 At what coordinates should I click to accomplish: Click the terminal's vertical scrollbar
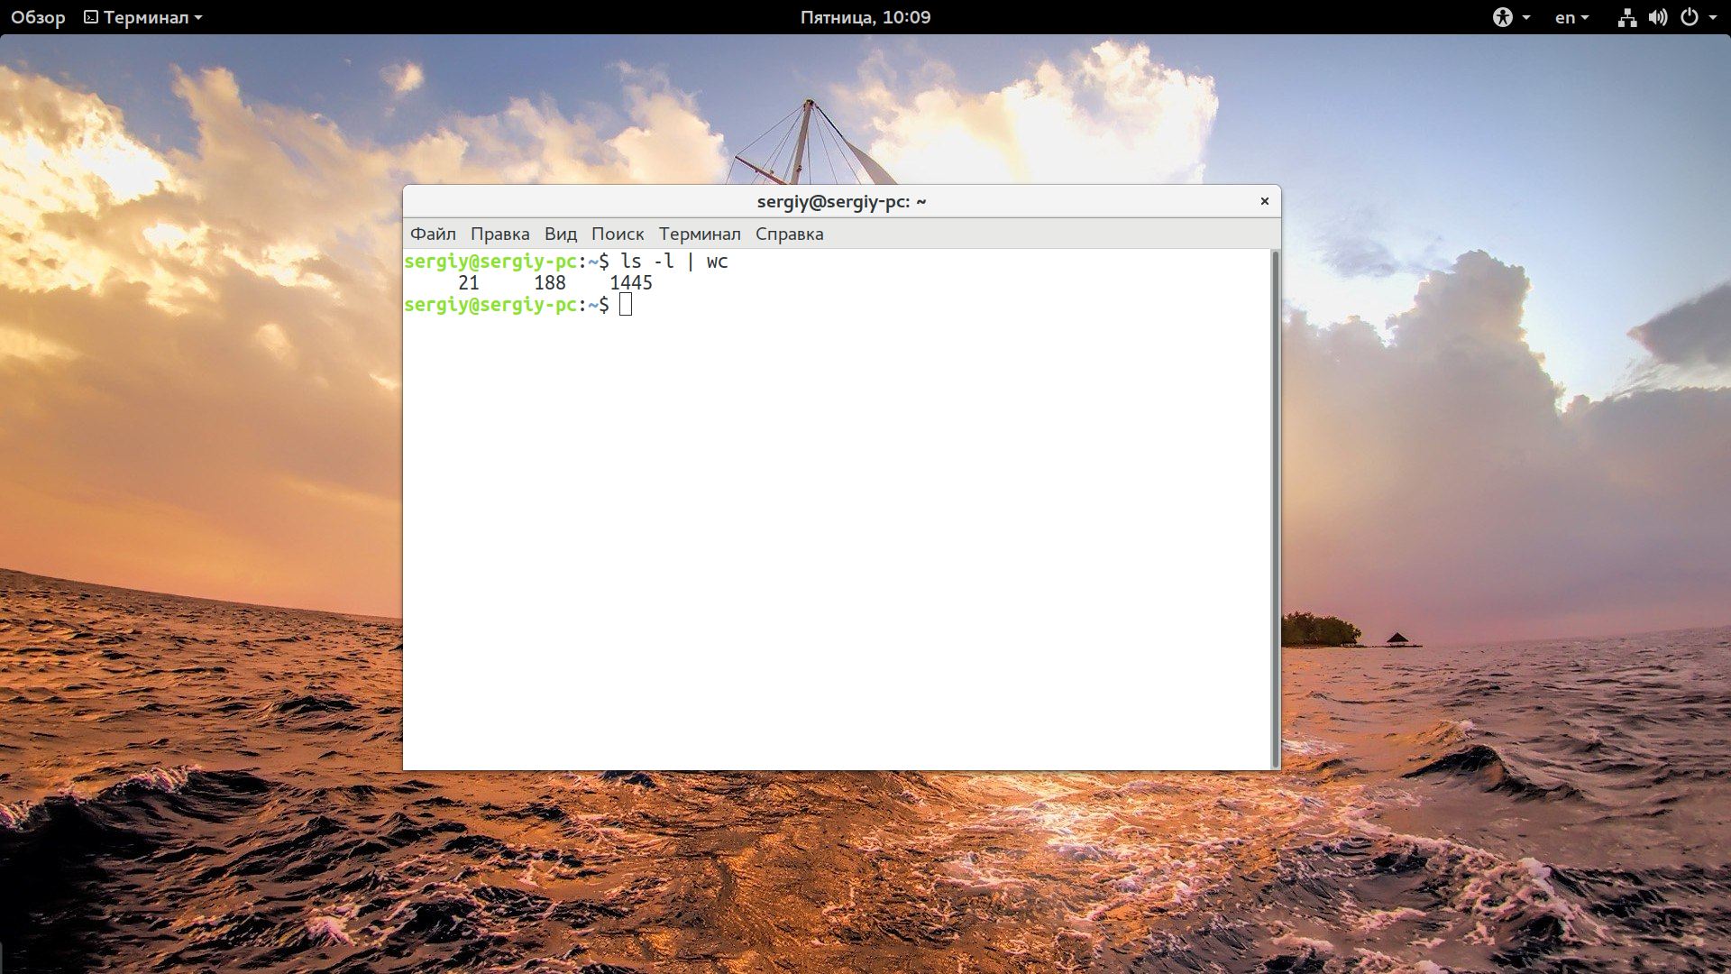(x=1275, y=510)
